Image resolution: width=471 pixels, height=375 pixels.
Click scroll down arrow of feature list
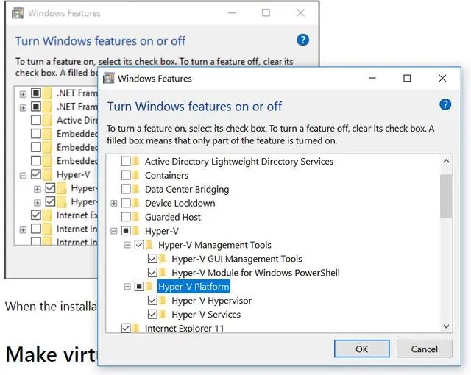pos(446,326)
